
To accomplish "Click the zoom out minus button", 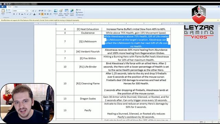I will [x=205, y=122].
